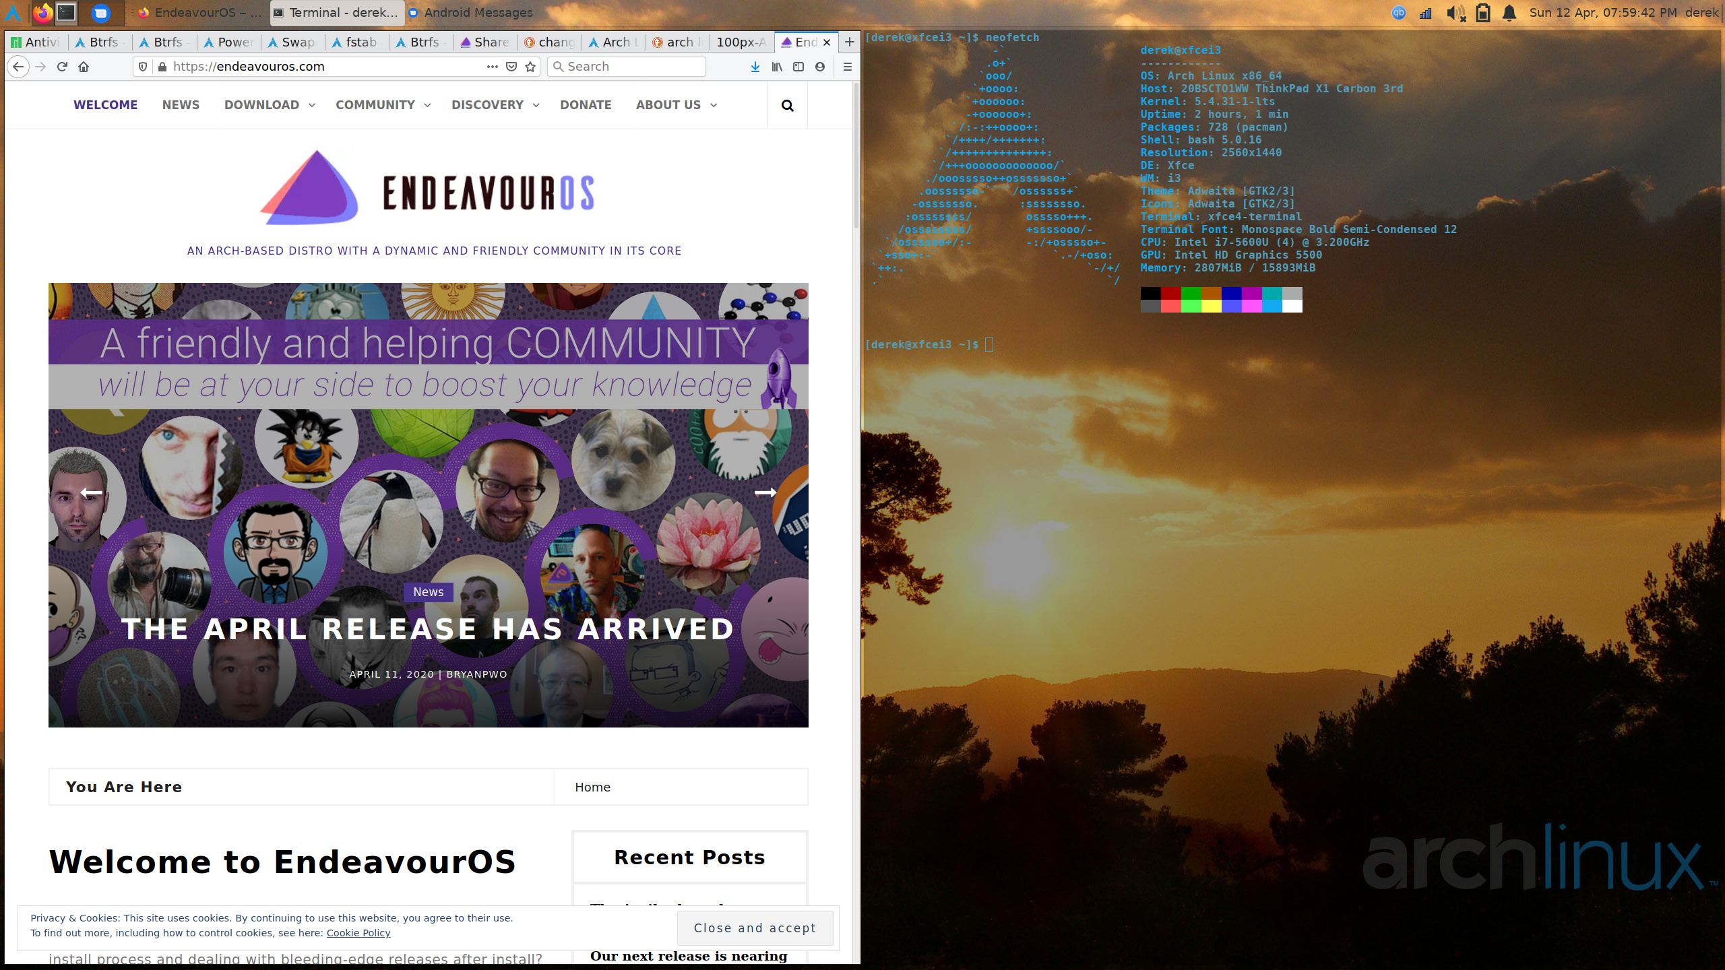
Task: Click the News category label on slider
Action: coord(429,592)
